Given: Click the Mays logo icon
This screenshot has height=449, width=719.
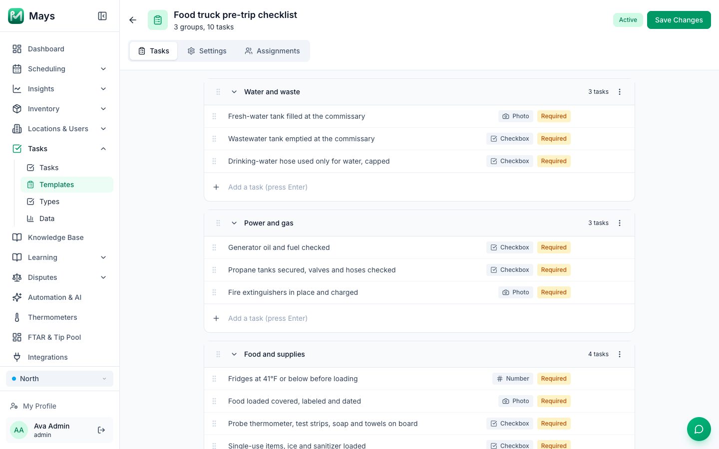Looking at the screenshot, I should [x=16, y=16].
